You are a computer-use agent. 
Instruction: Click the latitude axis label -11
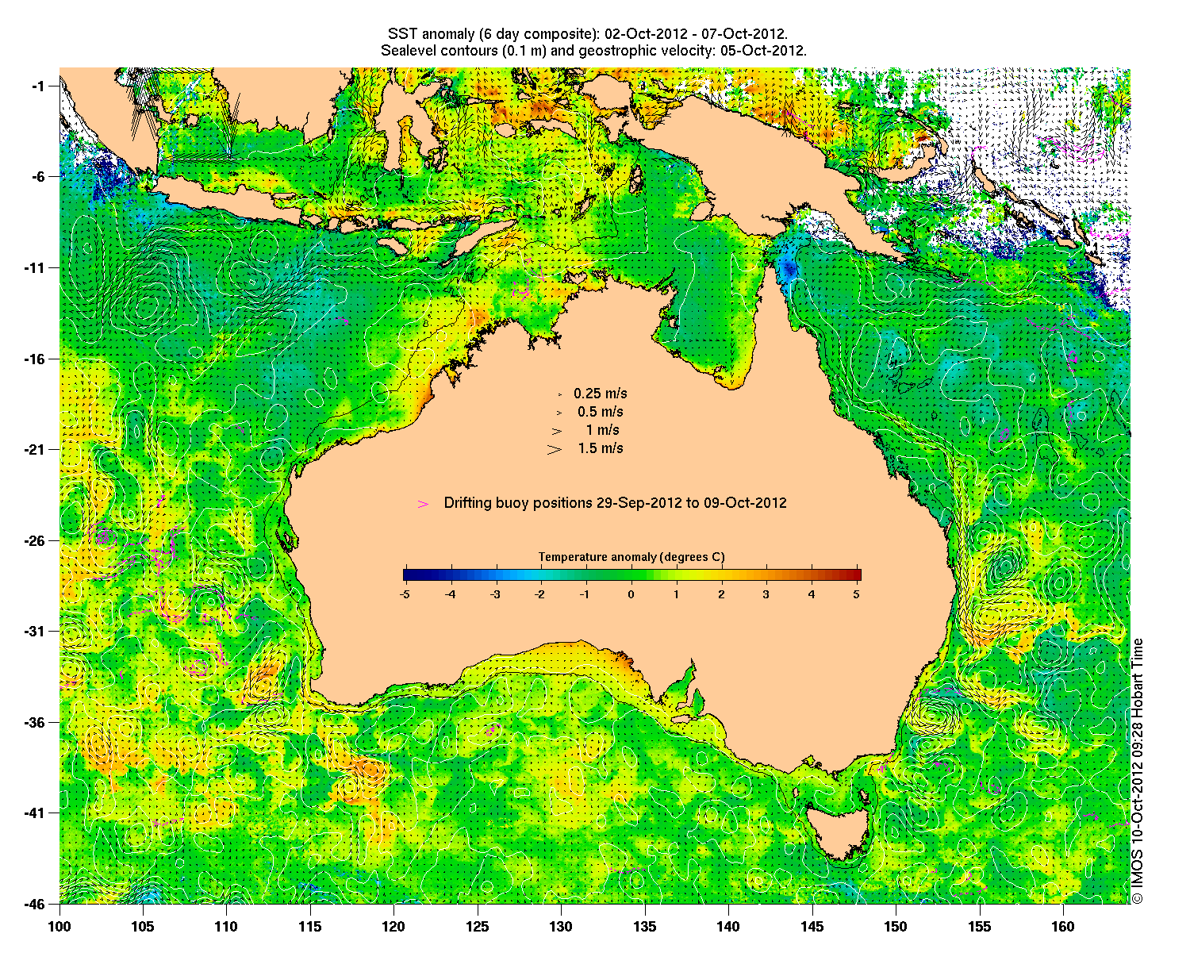click(x=35, y=267)
